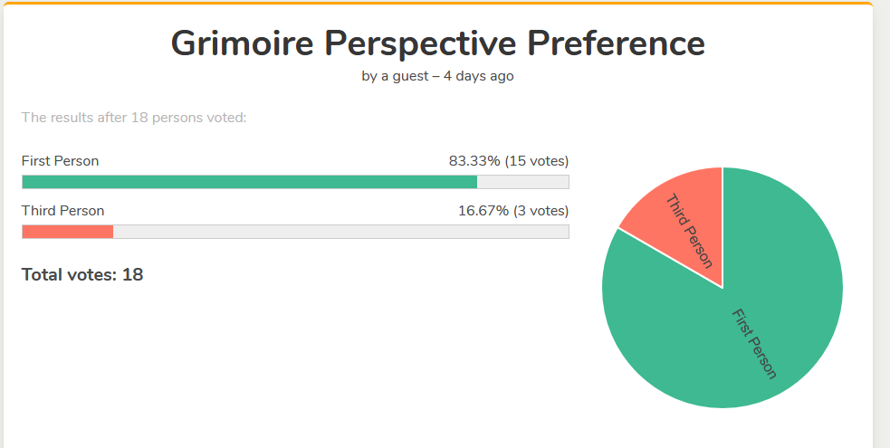Click the 'Total votes: 18' summary
890x448 pixels.
(x=82, y=274)
